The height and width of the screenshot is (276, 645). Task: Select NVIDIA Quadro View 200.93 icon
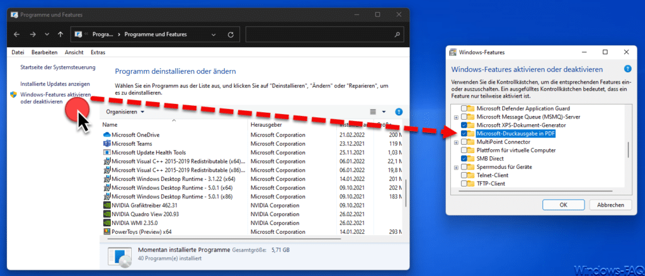(x=107, y=214)
